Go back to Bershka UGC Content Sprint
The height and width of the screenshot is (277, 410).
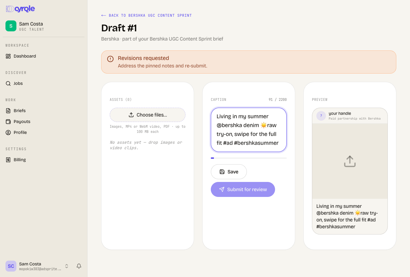pos(147,15)
